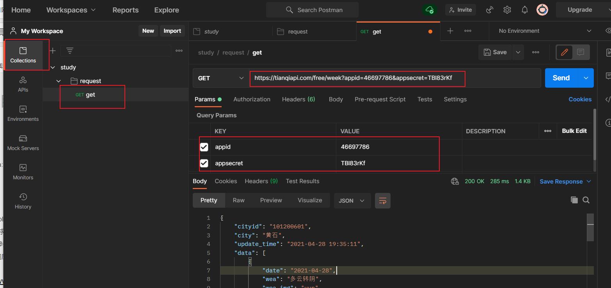
Task: Click the globe network information icon
Action: pos(455,181)
